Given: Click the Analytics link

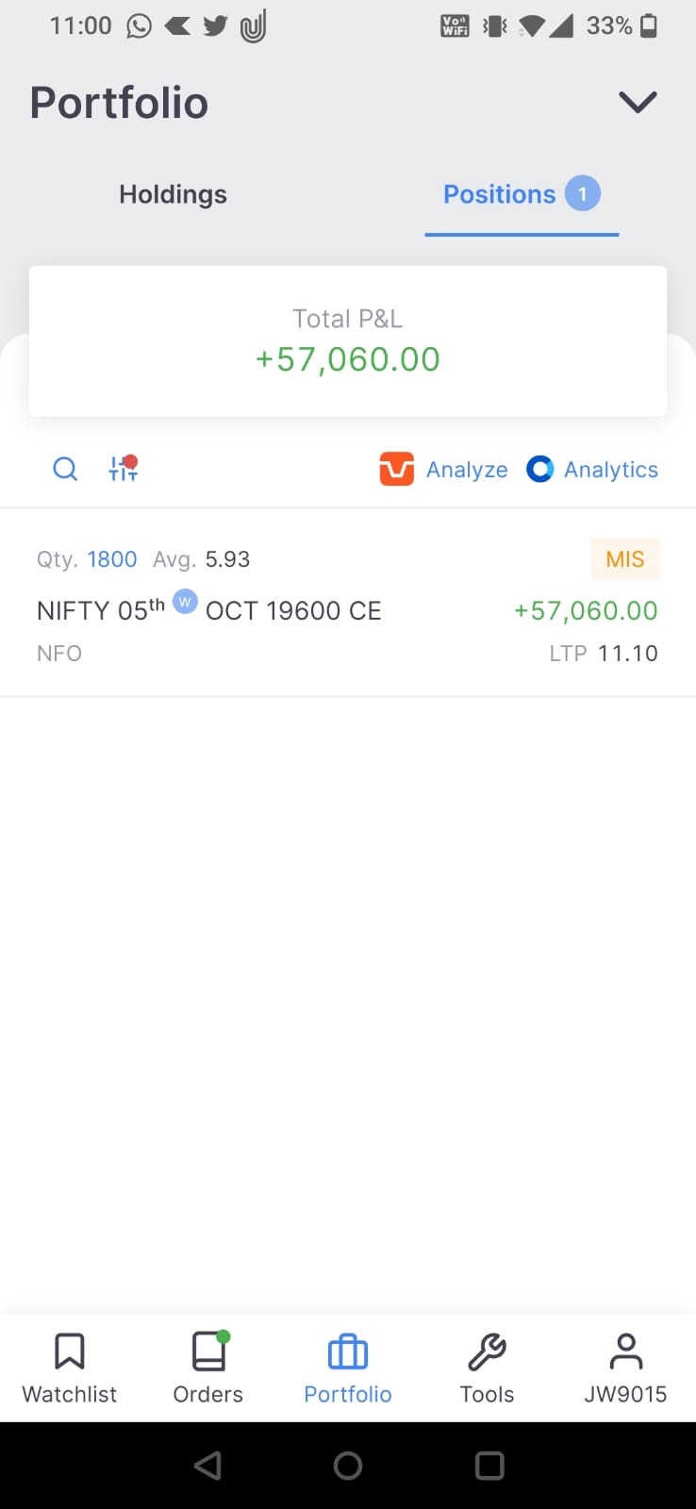Looking at the screenshot, I should pos(611,470).
